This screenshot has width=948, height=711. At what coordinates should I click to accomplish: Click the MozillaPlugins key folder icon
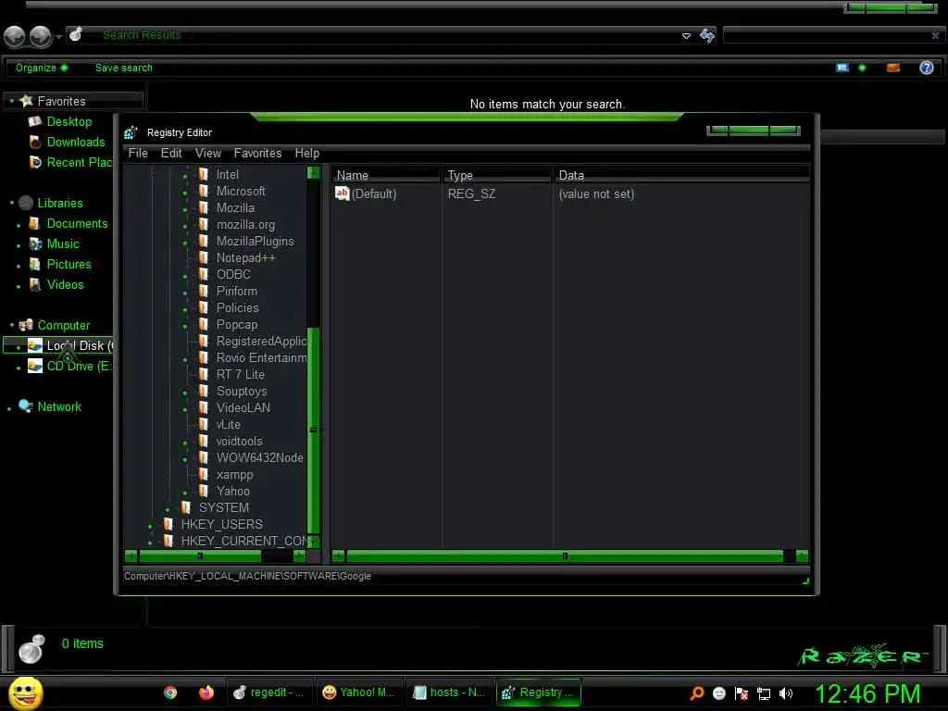click(204, 241)
